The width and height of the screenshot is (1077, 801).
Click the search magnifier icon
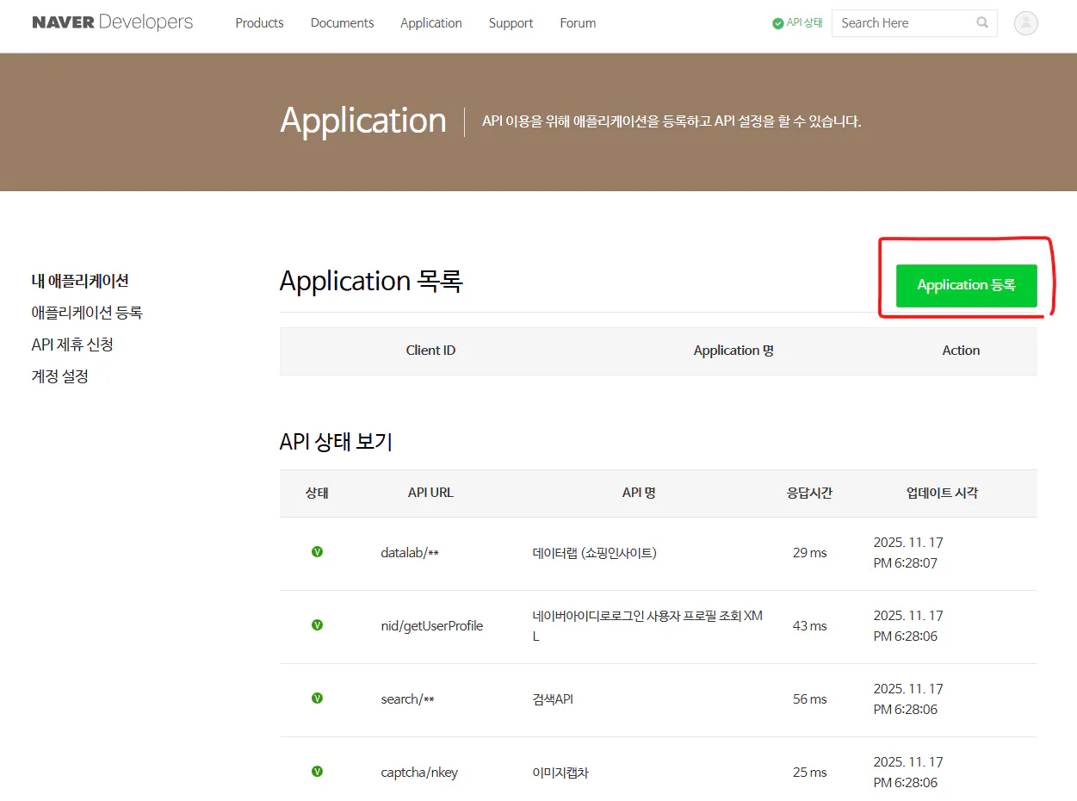coord(982,23)
